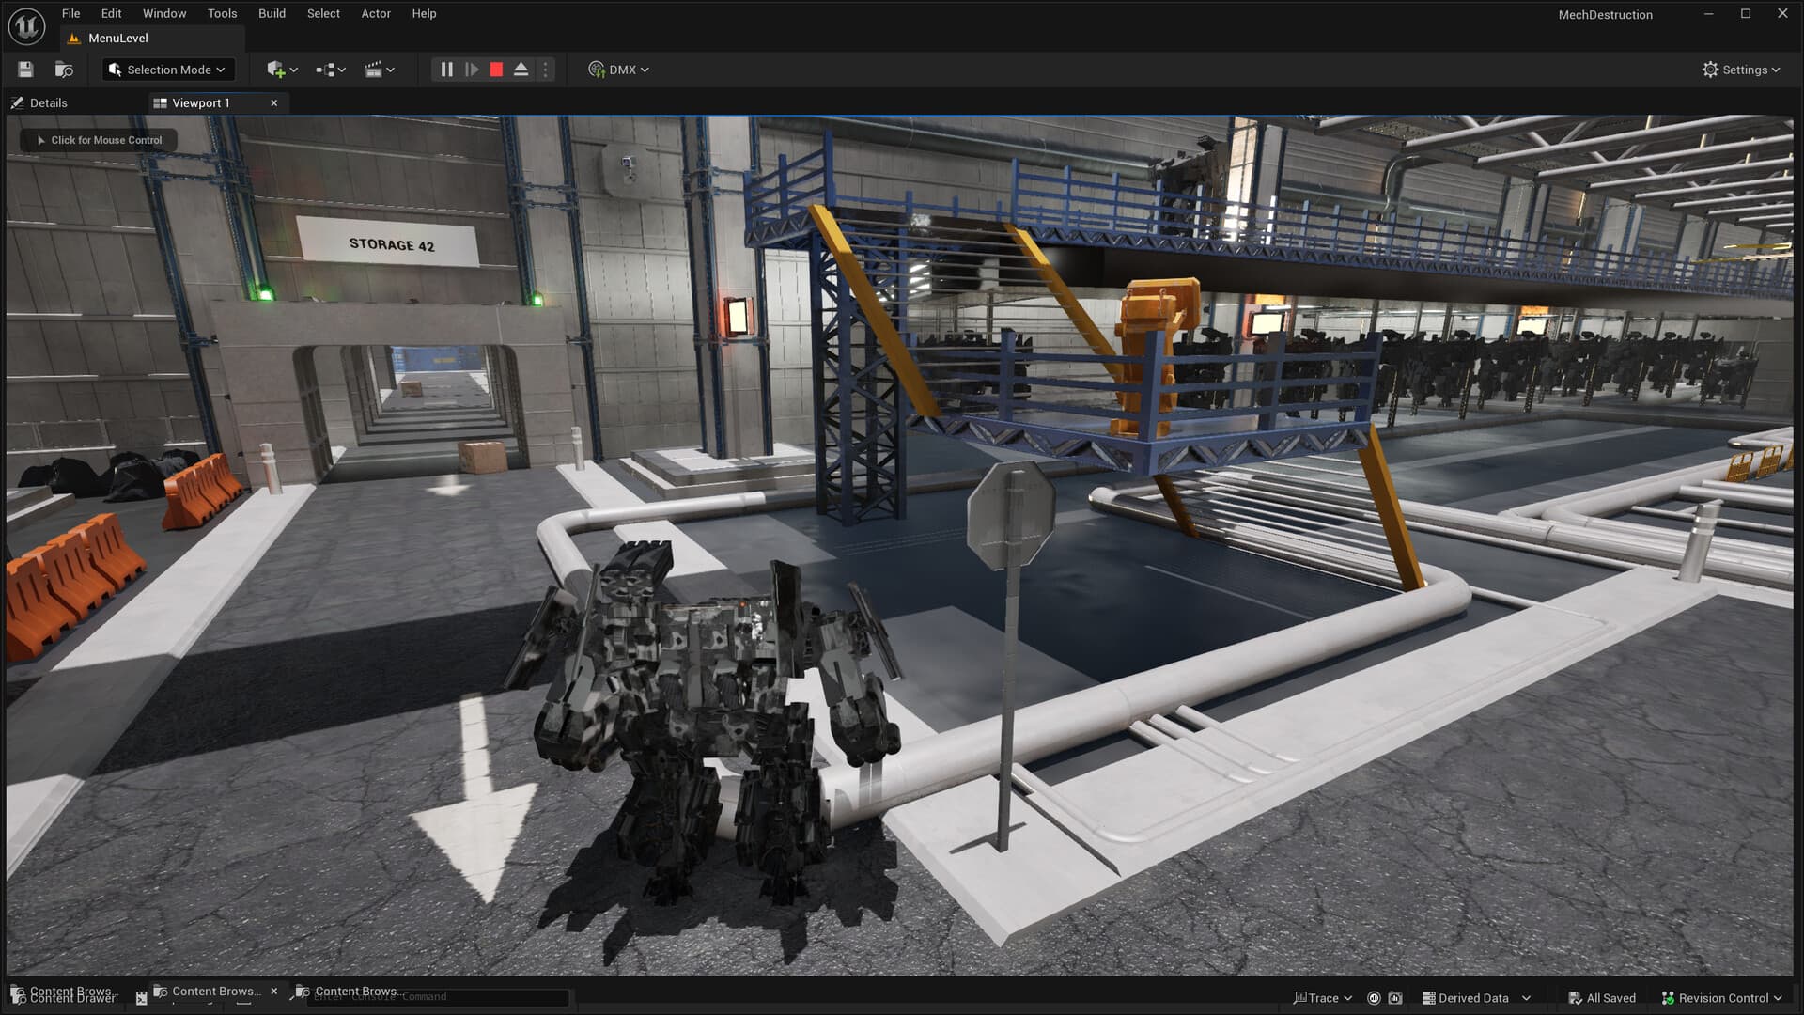The height and width of the screenshot is (1015, 1804).
Task: Click the Click for Mouse Control button
Action: 98,139
